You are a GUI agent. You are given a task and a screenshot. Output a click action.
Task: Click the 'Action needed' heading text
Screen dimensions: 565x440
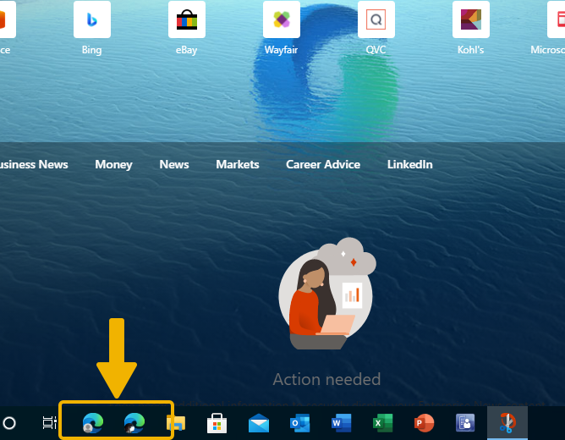tap(326, 379)
